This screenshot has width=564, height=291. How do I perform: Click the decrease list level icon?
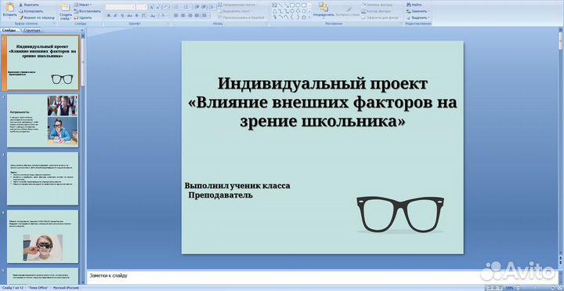197,7
